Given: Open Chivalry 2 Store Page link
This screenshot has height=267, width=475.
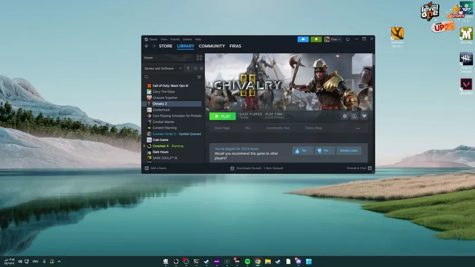Looking at the screenshot, I should coord(222,128).
